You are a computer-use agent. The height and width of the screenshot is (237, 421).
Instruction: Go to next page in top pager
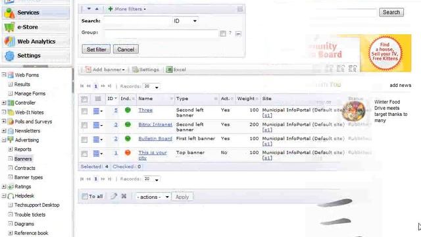103,86
